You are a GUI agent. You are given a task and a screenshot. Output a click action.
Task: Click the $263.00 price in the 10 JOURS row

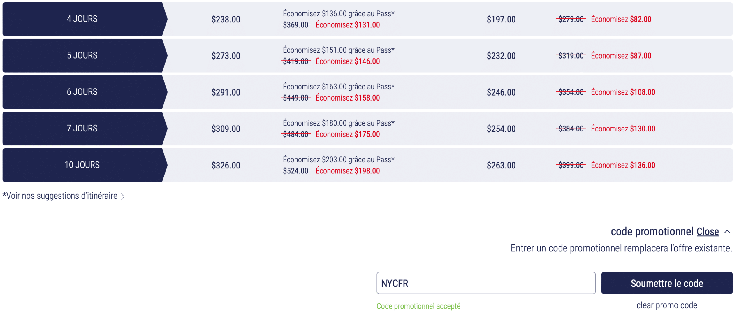tap(501, 165)
